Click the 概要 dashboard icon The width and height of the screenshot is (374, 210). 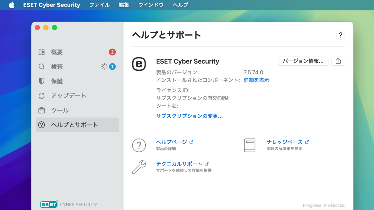point(41,52)
